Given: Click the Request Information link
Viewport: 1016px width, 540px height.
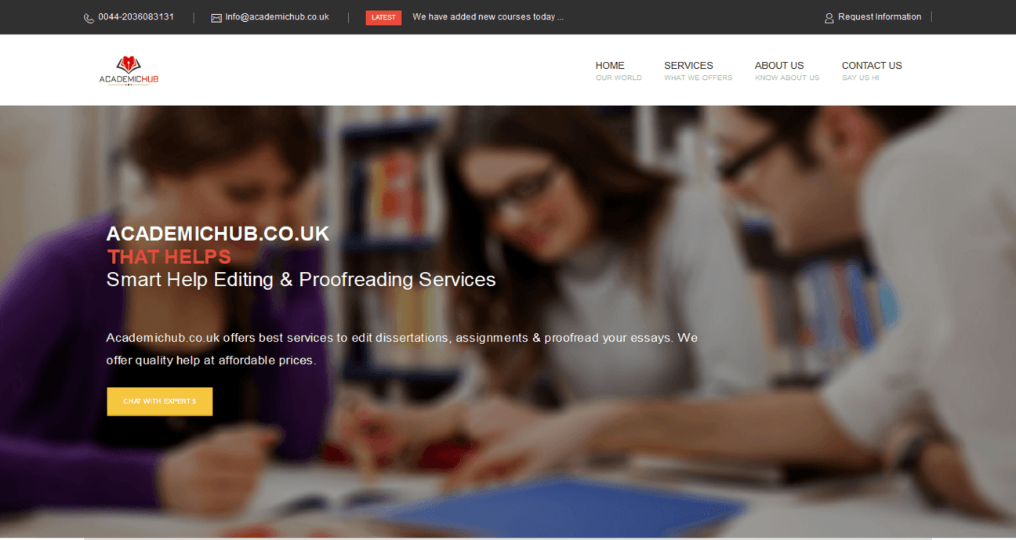Looking at the screenshot, I should 880,16.
